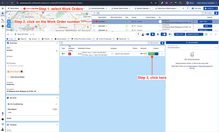Click the Review Client Invoices filter chip
Image resolution: width=219 pixels, height=132 pixels.
coord(121,9)
